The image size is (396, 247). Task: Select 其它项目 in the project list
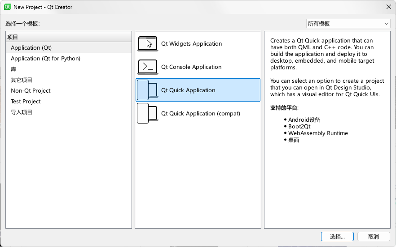click(22, 80)
